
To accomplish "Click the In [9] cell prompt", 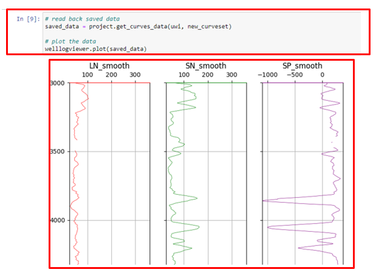I will pyautogui.click(x=28, y=19).
